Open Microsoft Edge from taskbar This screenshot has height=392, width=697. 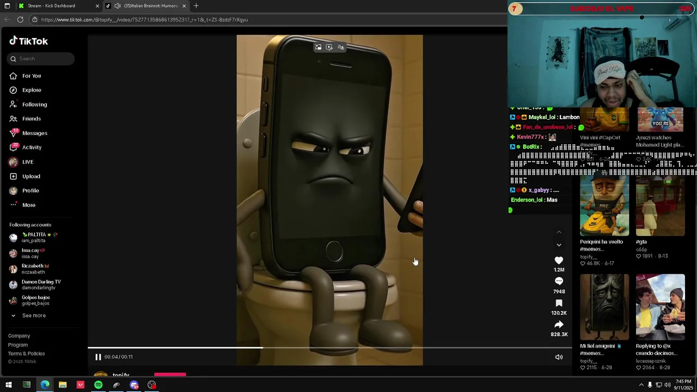(45, 385)
